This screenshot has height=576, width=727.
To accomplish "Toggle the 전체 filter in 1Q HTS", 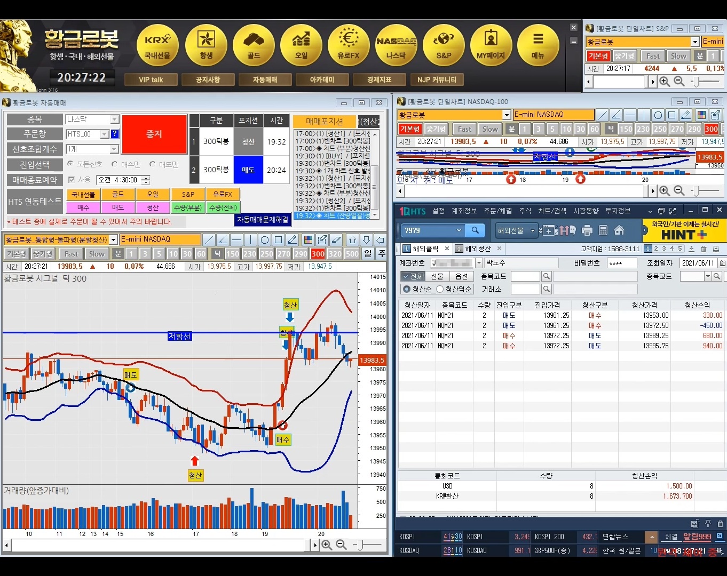I will [413, 276].
